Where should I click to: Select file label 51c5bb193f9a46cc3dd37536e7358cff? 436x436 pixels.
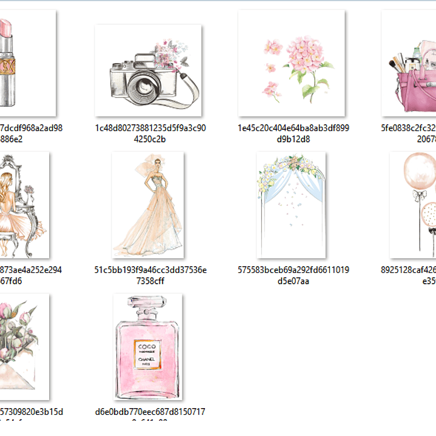click(x=150, y=275)
